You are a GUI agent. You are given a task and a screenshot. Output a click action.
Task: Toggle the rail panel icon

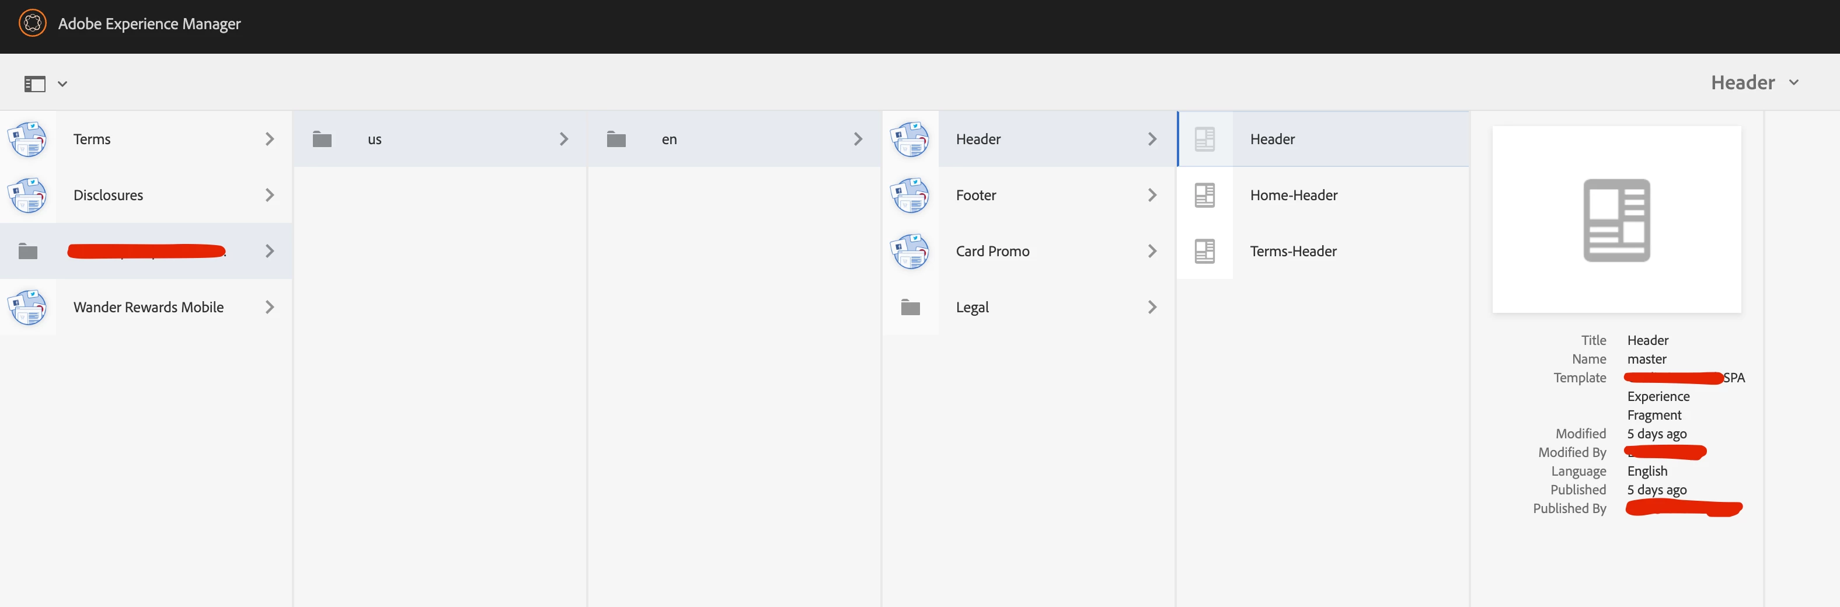pyautogui.click(x=35, y=83)
